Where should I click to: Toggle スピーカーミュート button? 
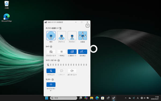click(72, 71)
